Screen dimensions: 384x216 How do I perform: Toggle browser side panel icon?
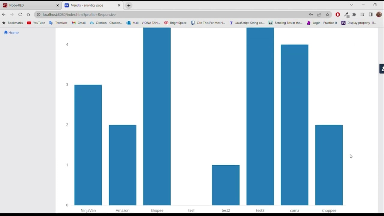click(x=370, y=14)
